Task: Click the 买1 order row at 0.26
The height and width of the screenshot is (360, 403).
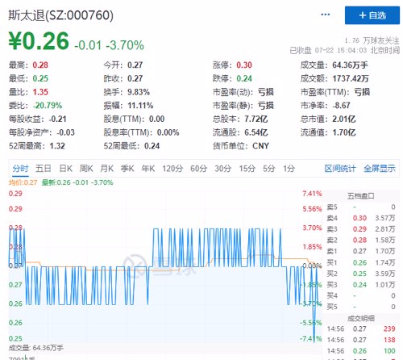Action: pyautogui.click(x=361, y=262)
